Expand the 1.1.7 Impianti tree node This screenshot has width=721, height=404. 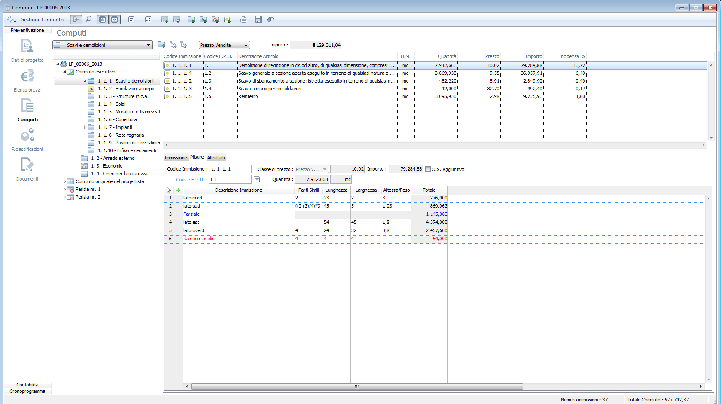point(85,128)
